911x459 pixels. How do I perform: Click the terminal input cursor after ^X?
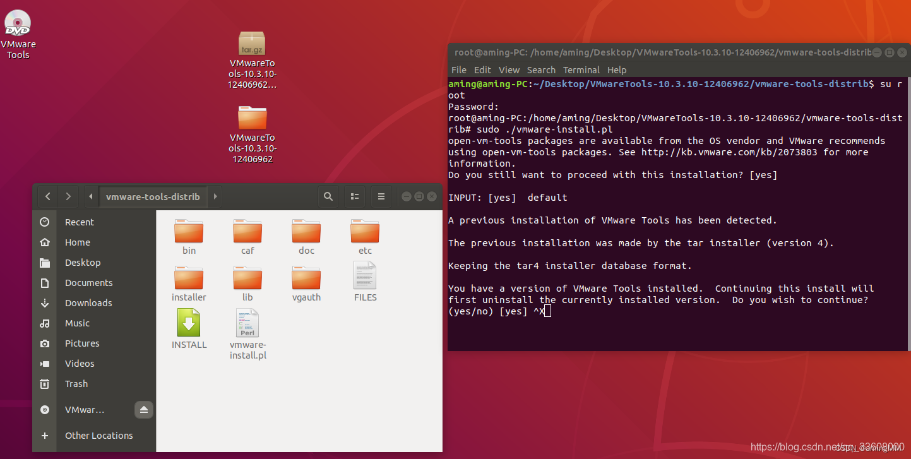click(x=547, y=311)
